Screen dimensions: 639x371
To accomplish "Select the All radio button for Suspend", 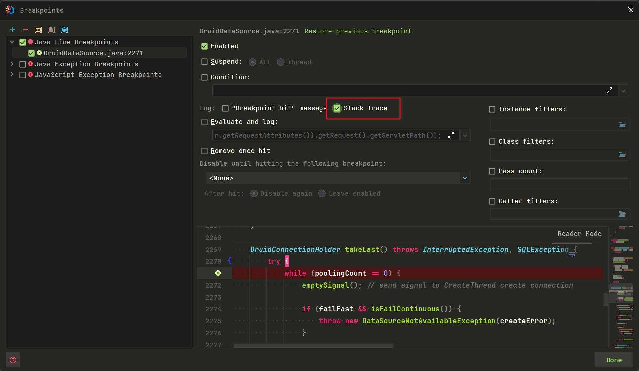I will pyautogui.click(x=252, y=62).
